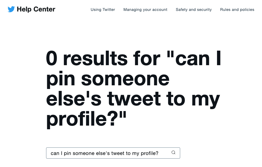Open the "Rules and policies" section
The height and width of the screenshot is (167, 262).
pos(237,10)
